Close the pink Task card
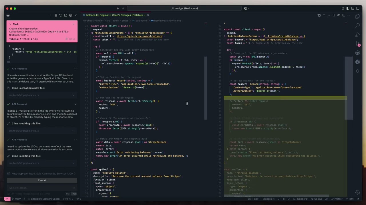This screenshot has width=366, height=205. (x=73, y=24)
